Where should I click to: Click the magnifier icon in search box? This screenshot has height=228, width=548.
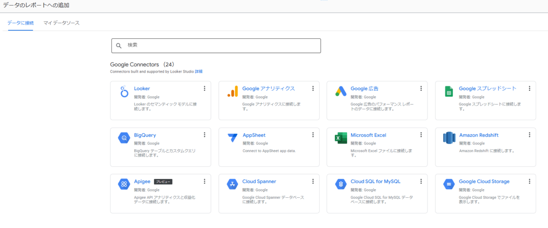tap(119, 46)
